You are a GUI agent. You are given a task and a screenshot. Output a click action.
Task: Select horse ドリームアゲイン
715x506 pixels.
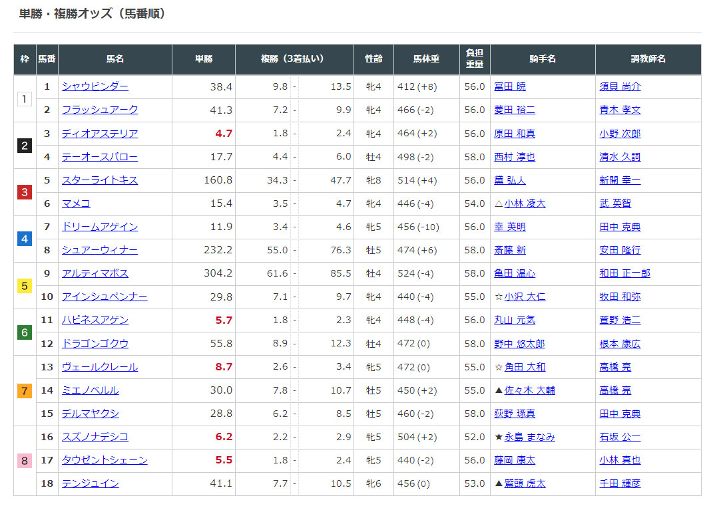click(x=100, y=227)
